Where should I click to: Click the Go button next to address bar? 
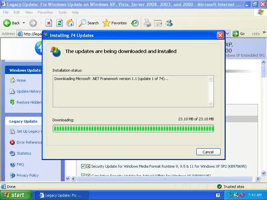coord(239,34)
